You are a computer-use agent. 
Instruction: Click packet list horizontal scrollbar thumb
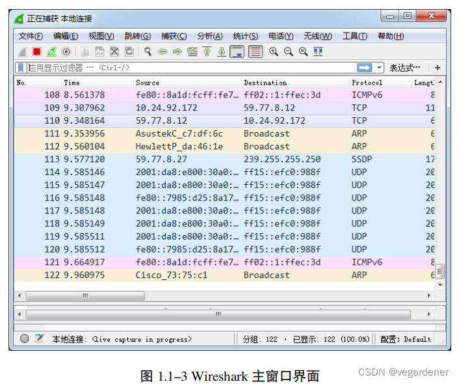[85, 295]
